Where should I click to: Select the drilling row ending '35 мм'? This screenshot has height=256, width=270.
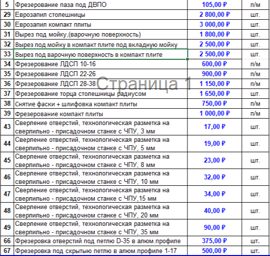(x=100, y=228)
